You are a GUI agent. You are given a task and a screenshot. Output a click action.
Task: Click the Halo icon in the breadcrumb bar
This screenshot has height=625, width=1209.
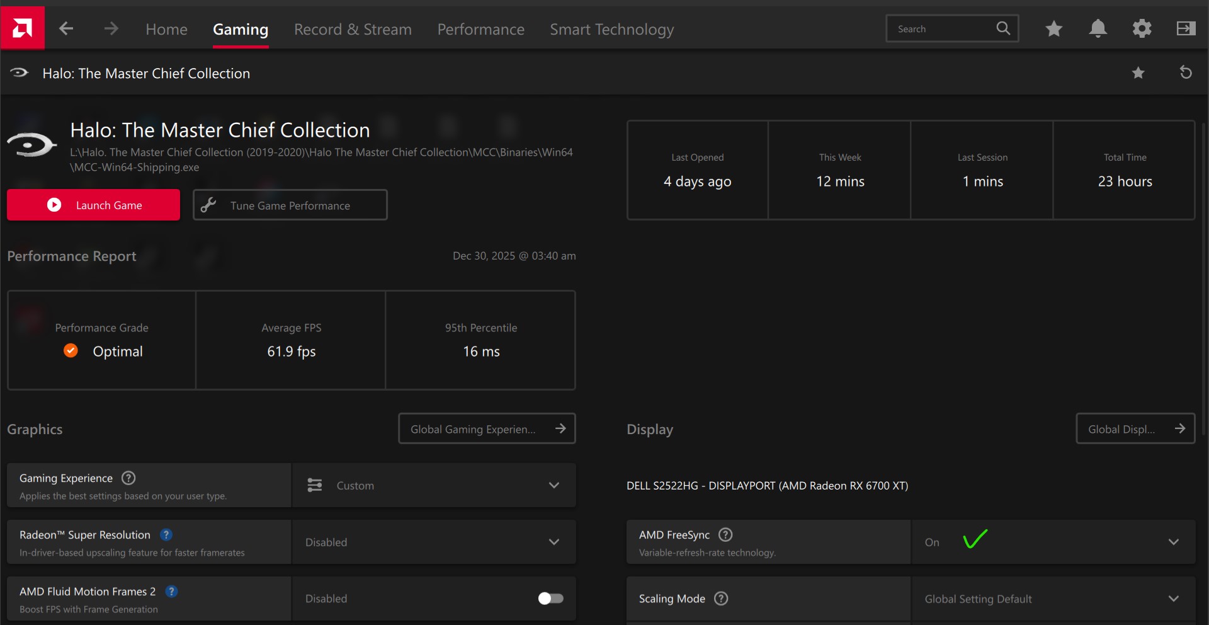(20, 73)
